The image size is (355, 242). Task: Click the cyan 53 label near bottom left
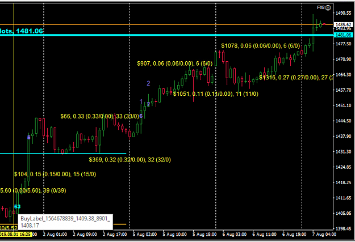click(17, 206)
